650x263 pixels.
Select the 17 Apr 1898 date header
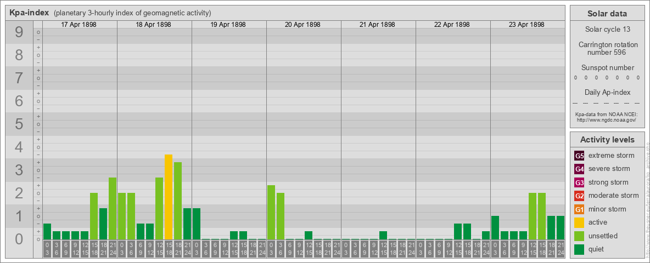coord(79,25)
